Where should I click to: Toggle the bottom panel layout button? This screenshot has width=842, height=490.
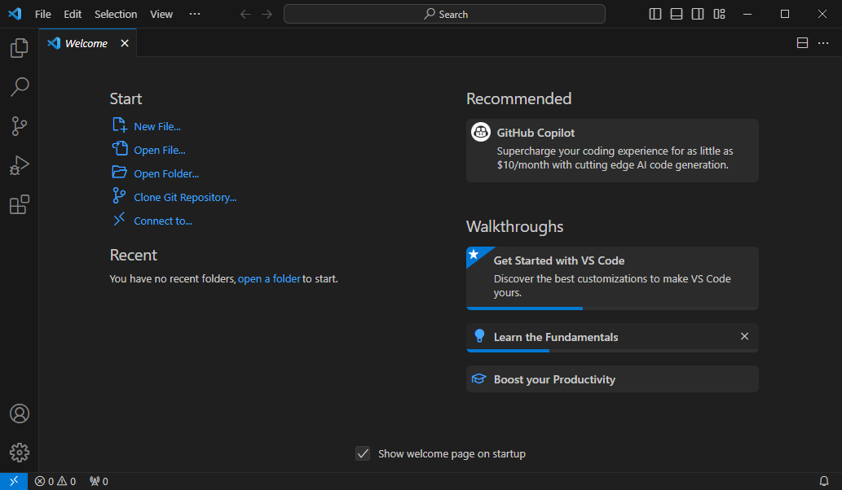(677, 14)
